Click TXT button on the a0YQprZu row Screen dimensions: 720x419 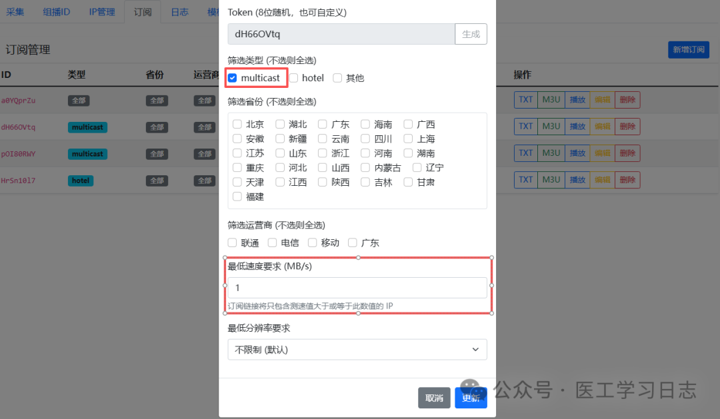point(525,100)
